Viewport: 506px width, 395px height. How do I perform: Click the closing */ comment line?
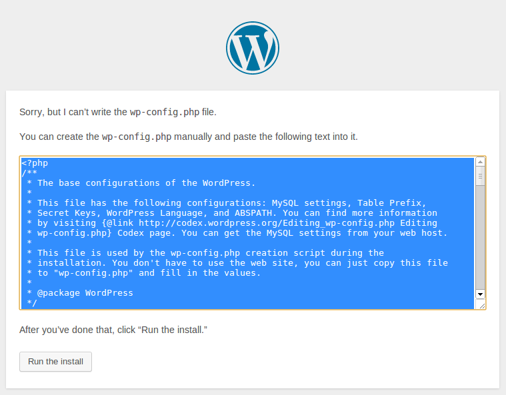click(x=32, y=303)
